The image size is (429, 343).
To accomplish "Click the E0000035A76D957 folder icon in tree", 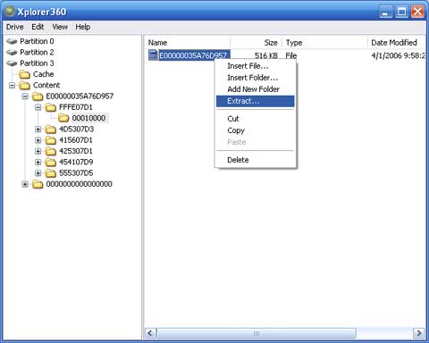I will click(x=38, y=96).
